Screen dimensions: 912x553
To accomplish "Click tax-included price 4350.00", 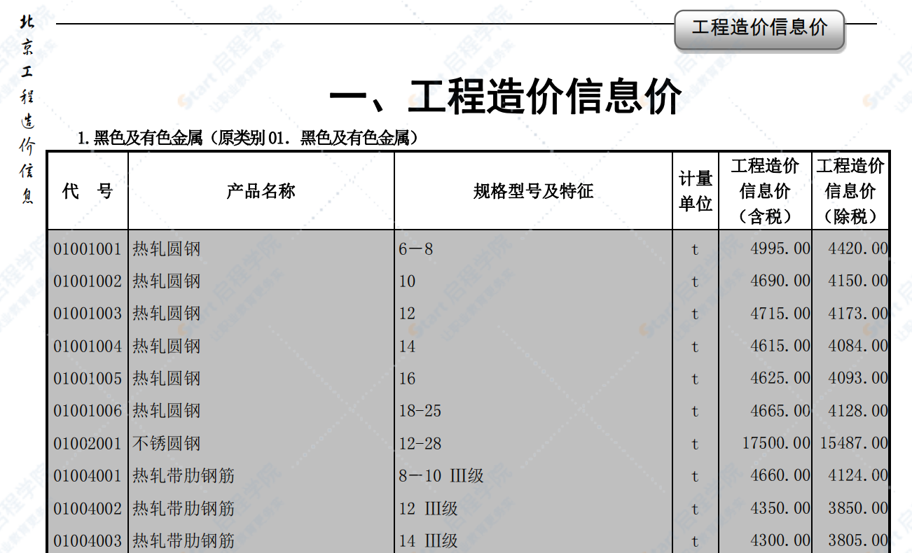I will click(x=780, y=508).
